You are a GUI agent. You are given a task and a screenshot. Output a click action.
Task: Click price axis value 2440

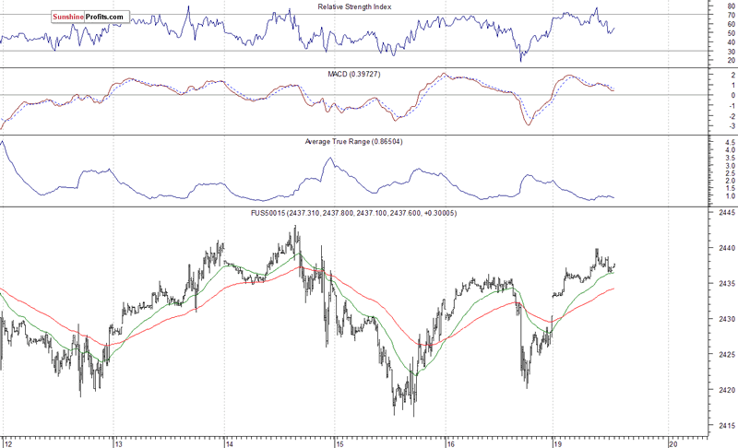[x=726, y=248]
